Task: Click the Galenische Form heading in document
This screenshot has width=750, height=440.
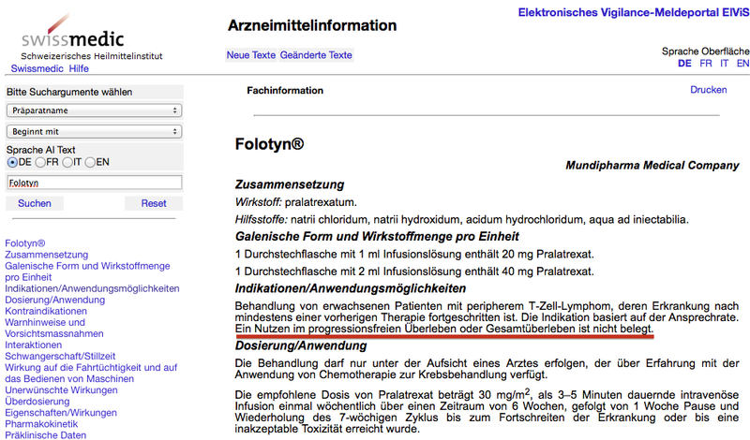Action: point(377,237)
